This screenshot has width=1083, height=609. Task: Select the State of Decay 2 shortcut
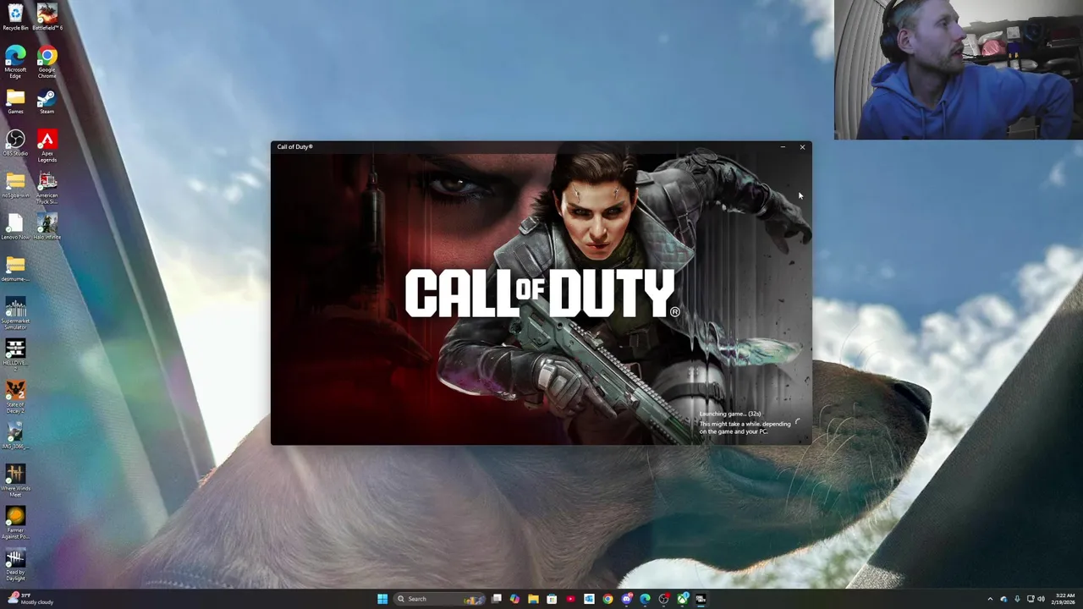15,397
